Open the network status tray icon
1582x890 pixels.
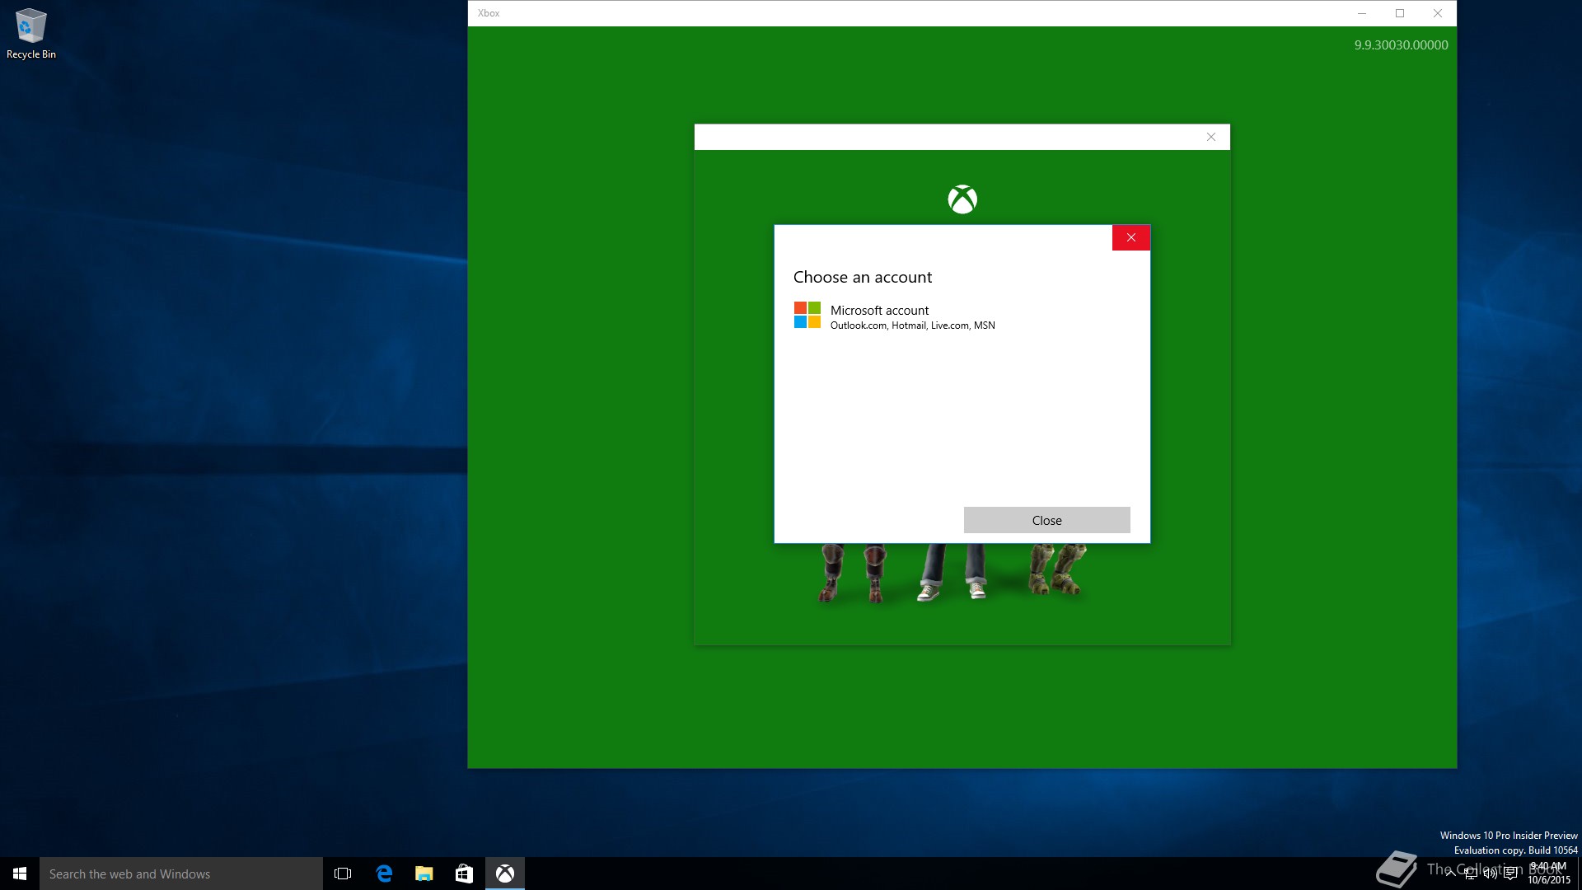[x=1470, y=874]
